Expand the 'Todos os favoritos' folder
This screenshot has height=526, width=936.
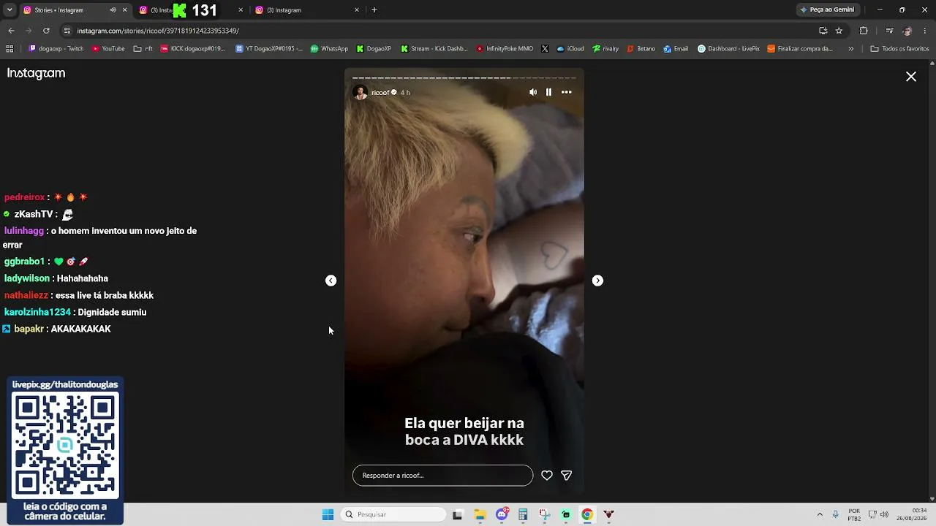click(899, 49)
